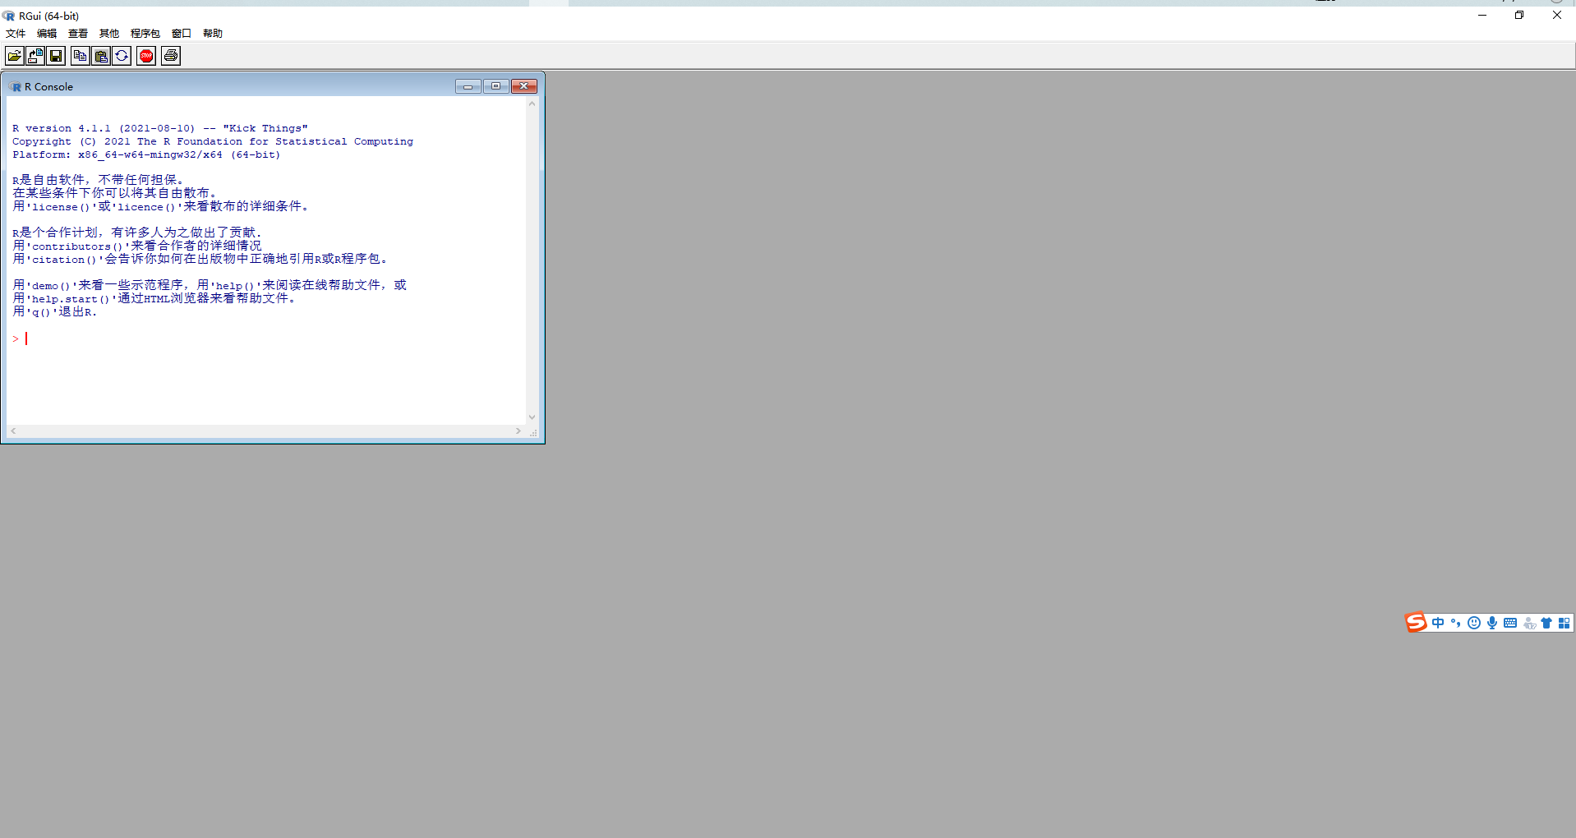Close the R Console child window
Screen dimensions: 1576x838
524,86
